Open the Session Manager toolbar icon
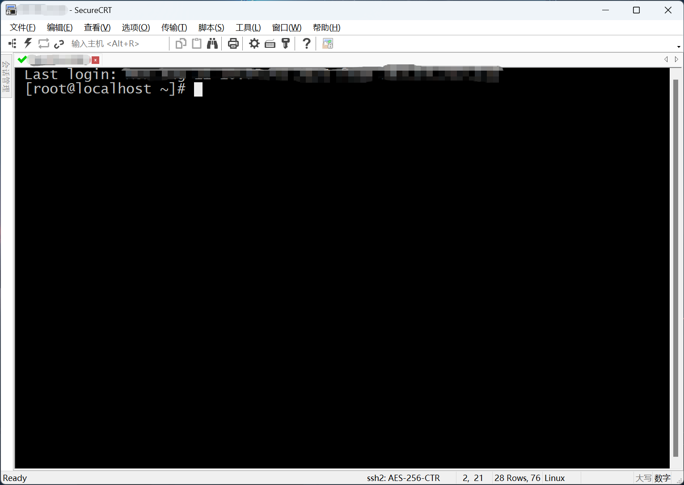The height and width of the screenshot is (485, 684). tap(13, 43)
